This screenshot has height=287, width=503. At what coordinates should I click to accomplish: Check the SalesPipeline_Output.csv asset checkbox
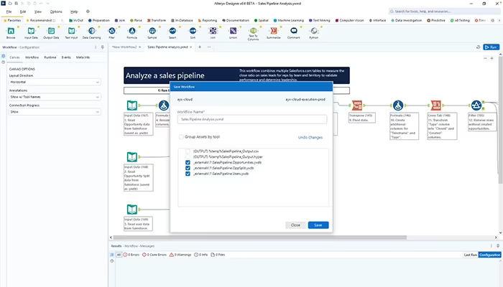point(188,151)
